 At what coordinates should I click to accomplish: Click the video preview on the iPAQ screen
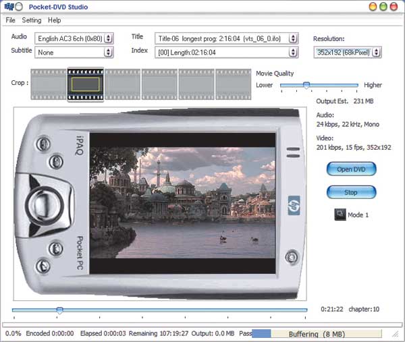coord(183,202)
